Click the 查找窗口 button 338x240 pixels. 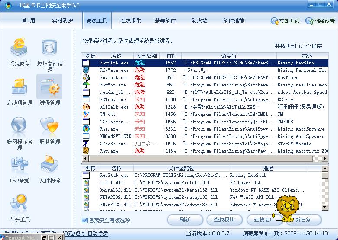264,220
